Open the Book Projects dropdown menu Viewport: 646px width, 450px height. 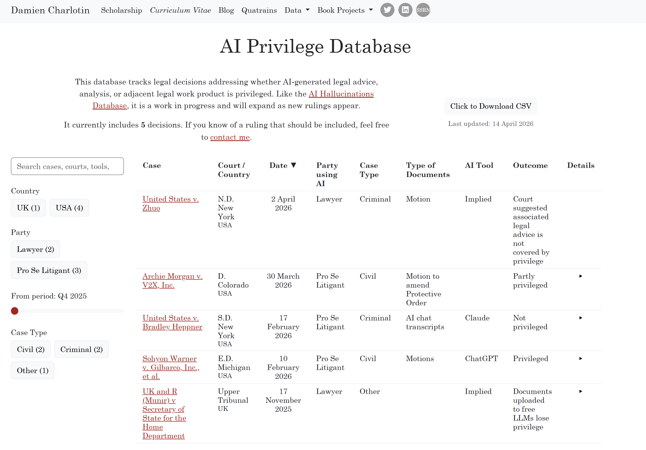click(x=345, y=10)
